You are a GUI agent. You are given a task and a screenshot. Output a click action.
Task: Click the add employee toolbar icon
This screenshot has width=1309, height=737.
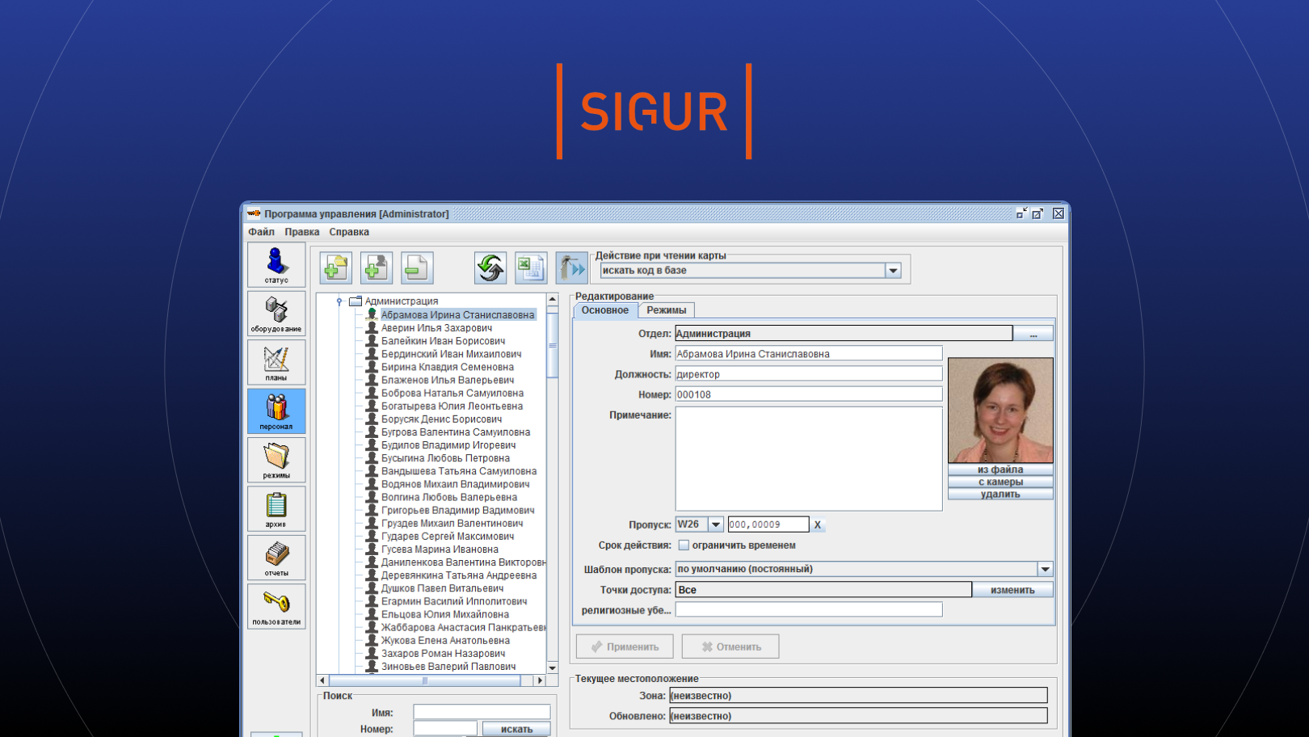[376, 267]
